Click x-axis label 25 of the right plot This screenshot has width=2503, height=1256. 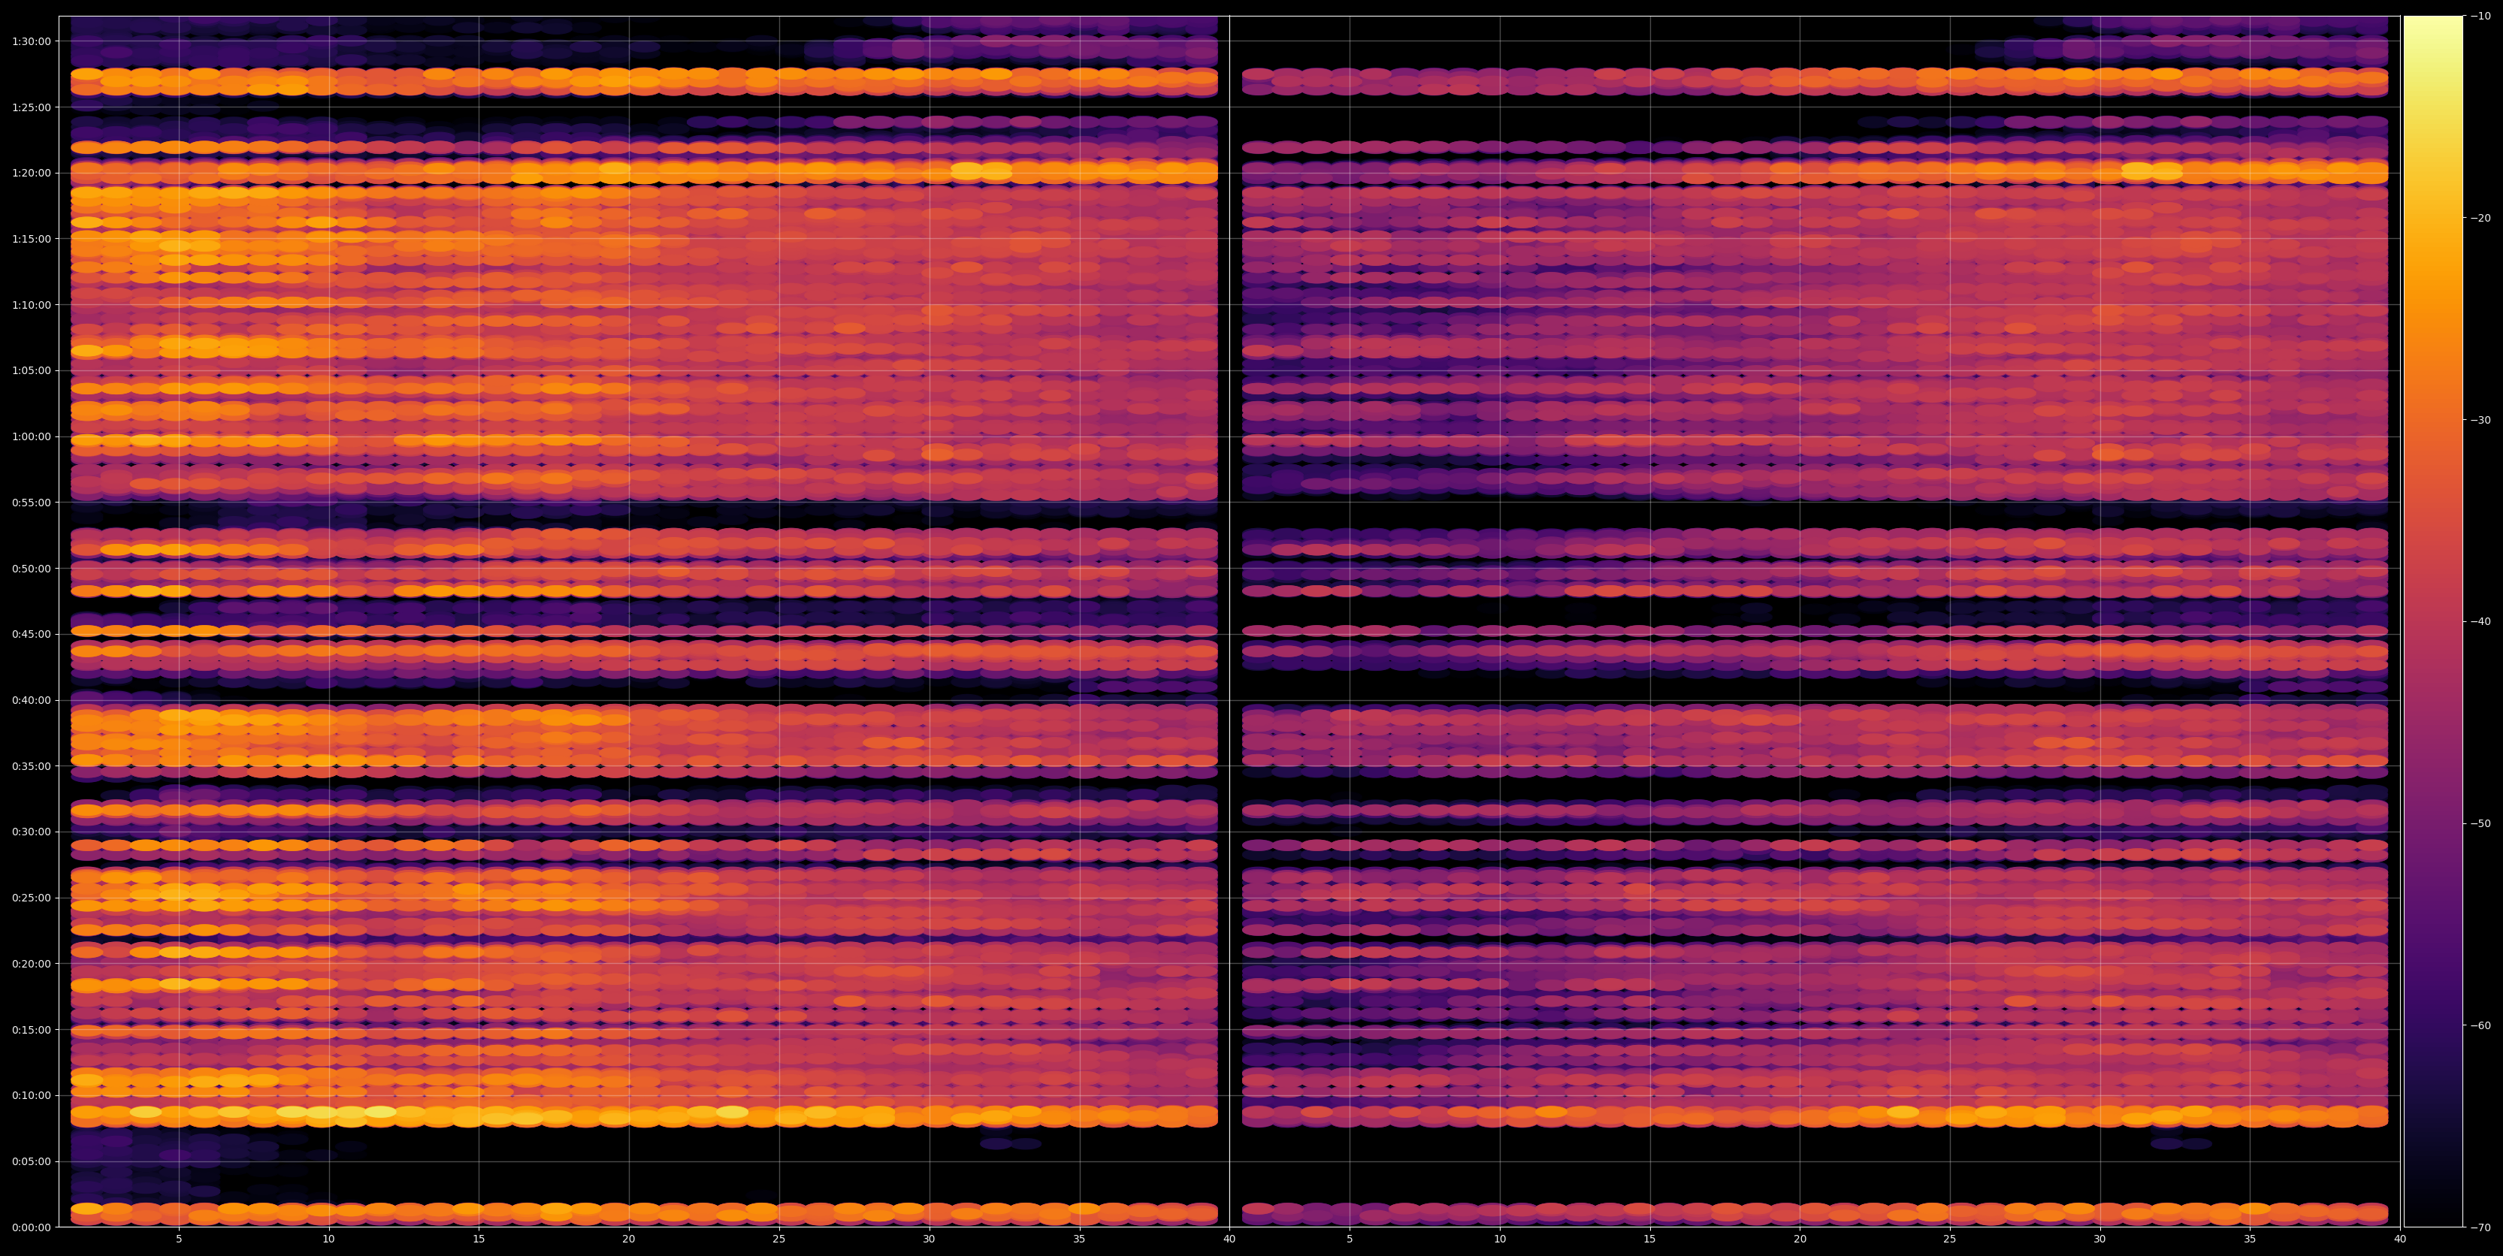pos(1950,1239)
